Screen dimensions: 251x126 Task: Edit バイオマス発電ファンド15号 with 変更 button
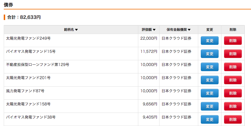tap(209, 54)
